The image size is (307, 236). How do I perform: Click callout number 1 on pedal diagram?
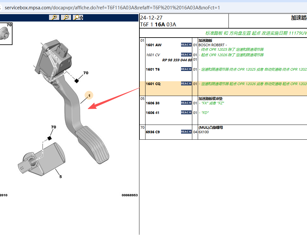[89, 95]
